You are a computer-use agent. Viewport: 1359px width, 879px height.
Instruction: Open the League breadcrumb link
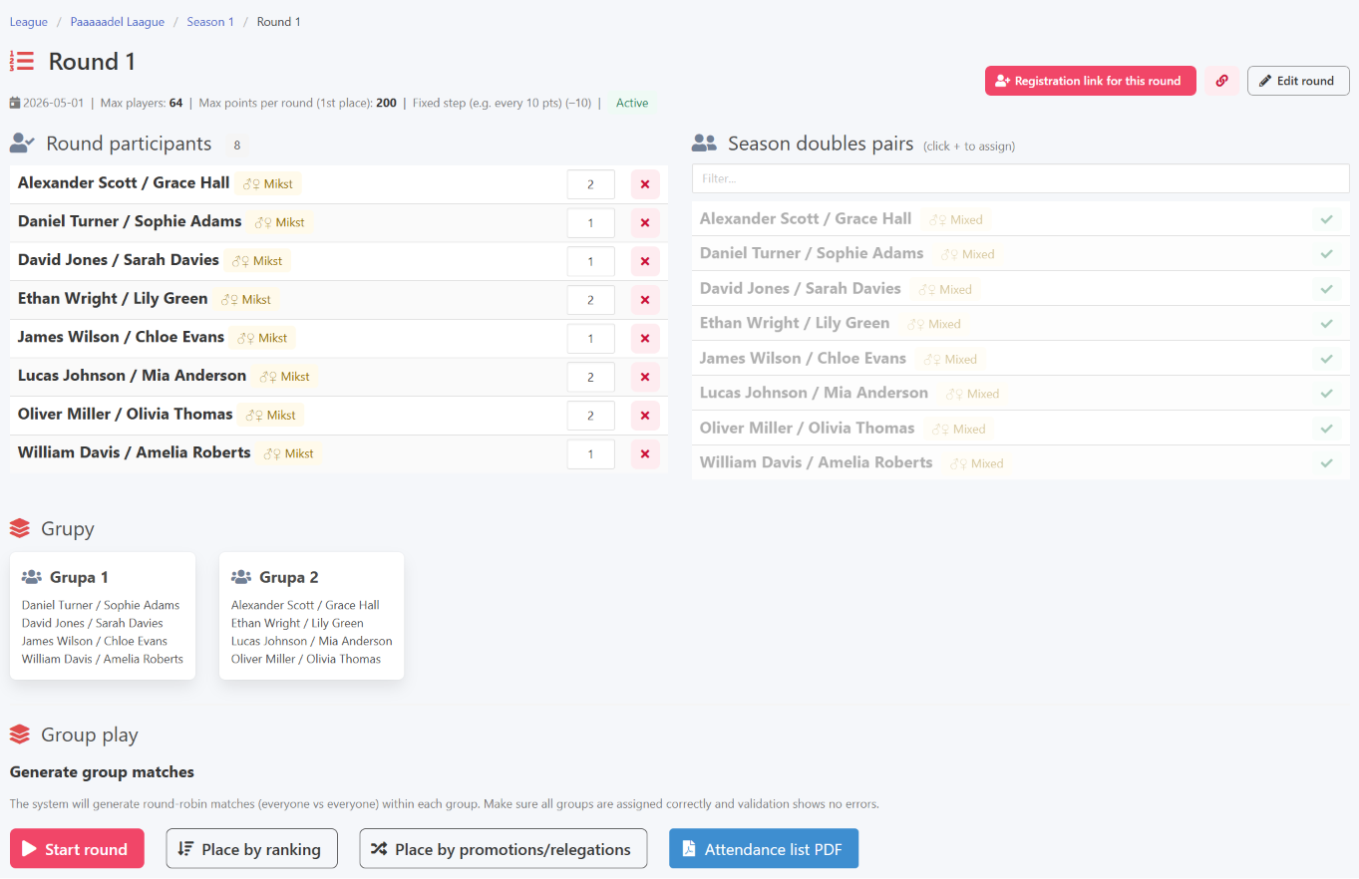tap(29, 22)
